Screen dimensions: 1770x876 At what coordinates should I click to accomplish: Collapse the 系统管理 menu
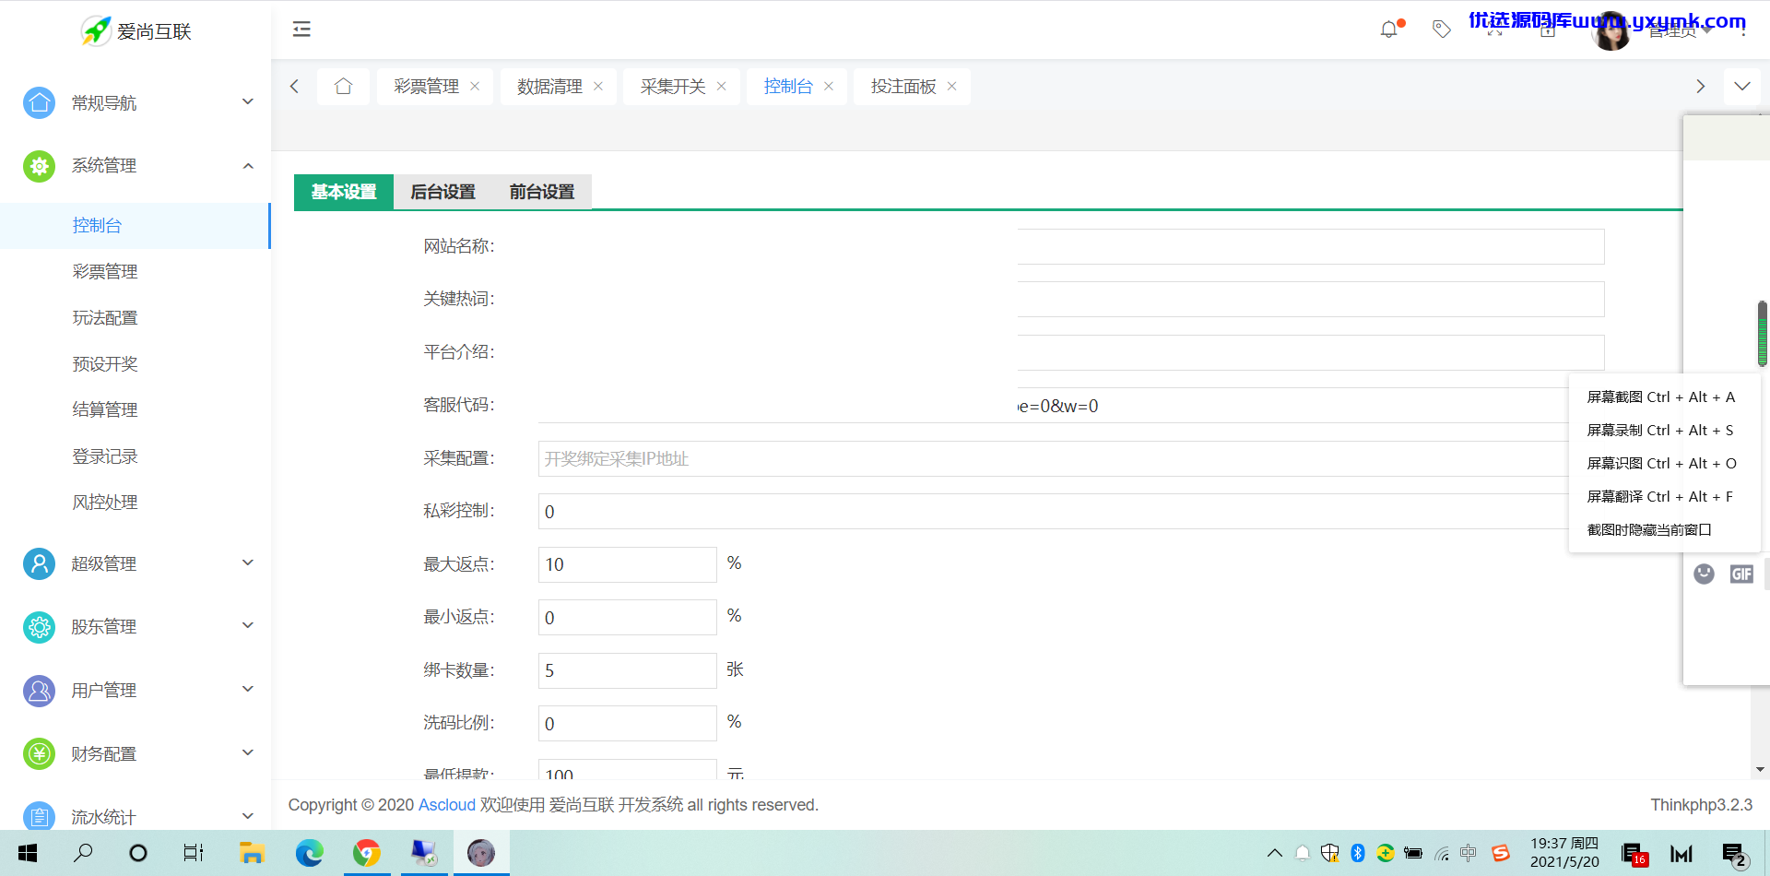[247, 166]
